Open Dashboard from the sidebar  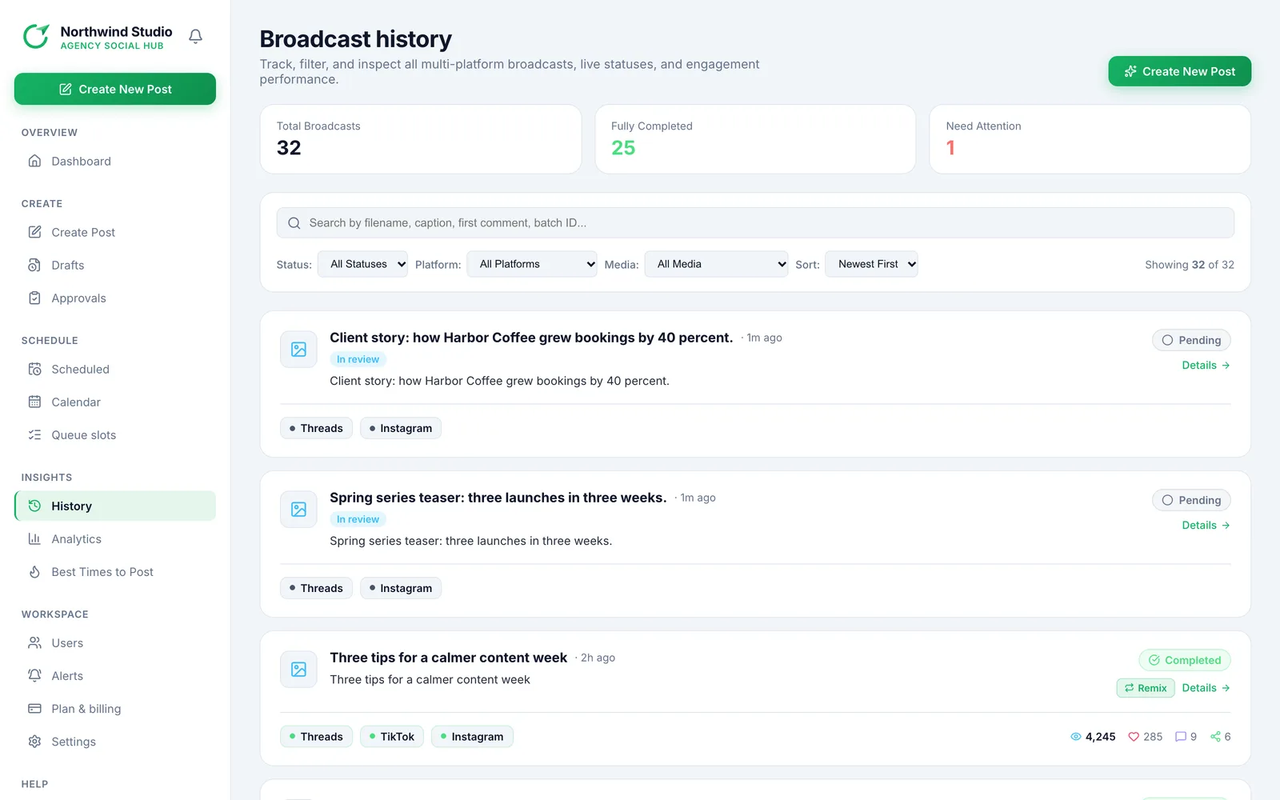tap(115, 161)
